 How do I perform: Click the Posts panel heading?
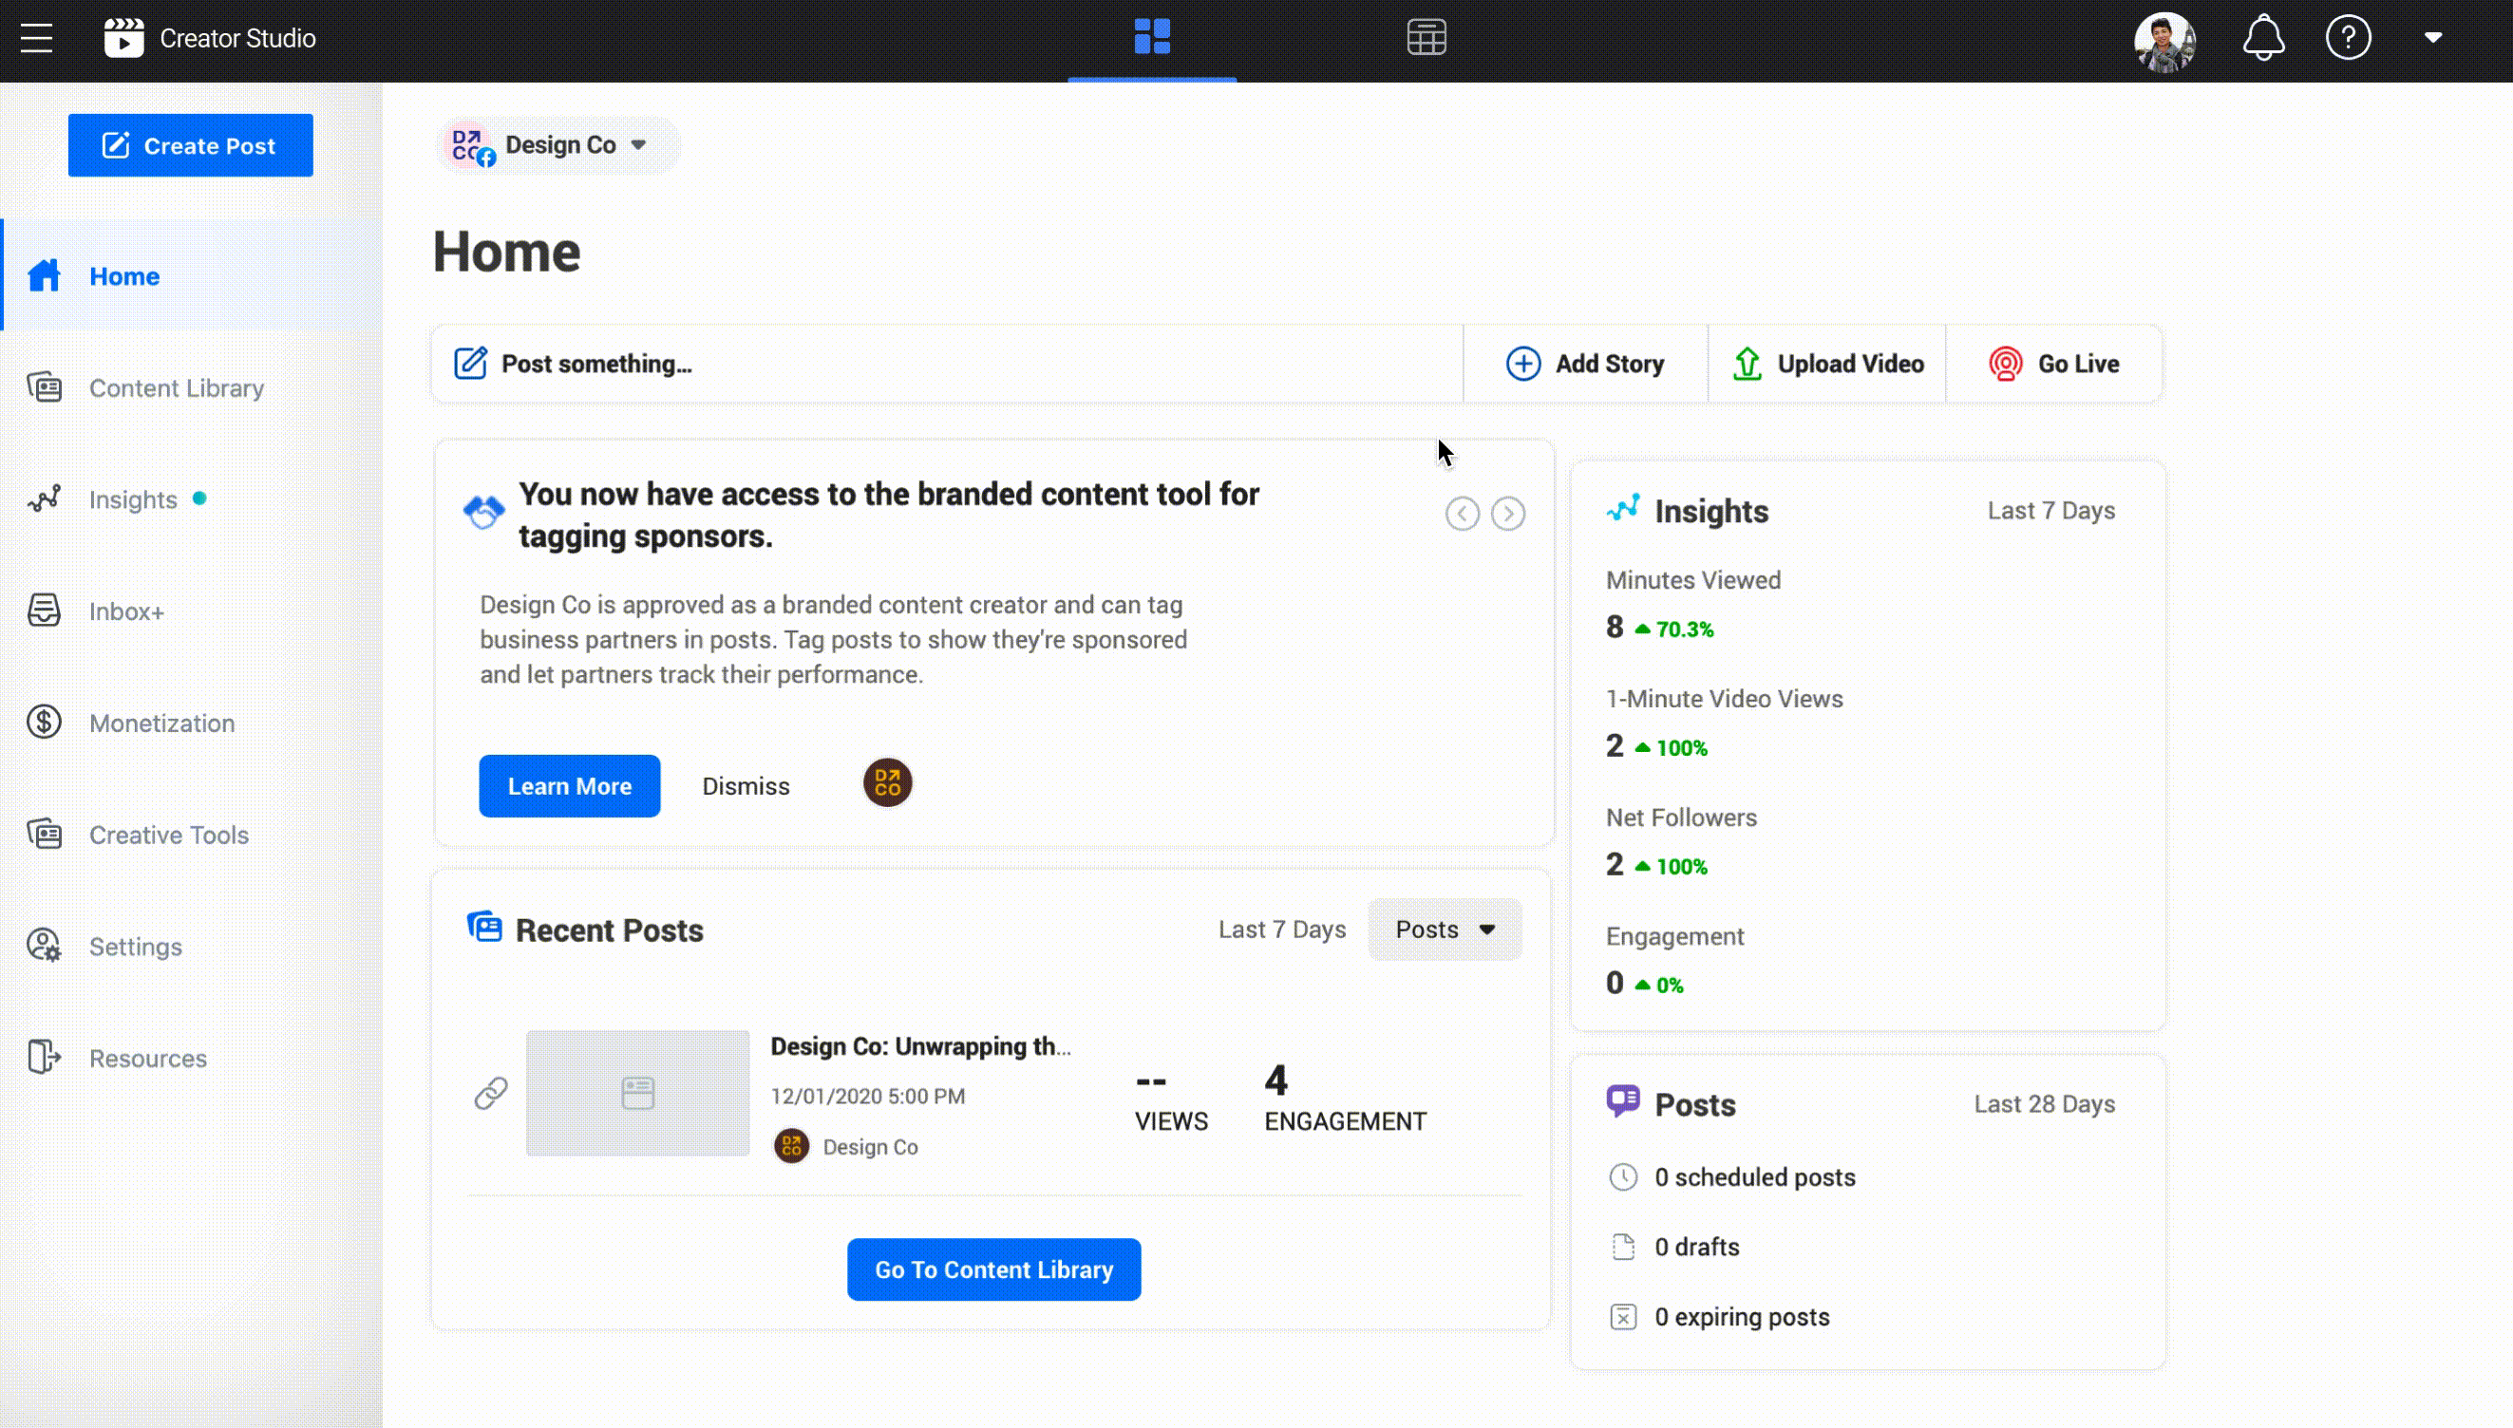point(1695,1105)
